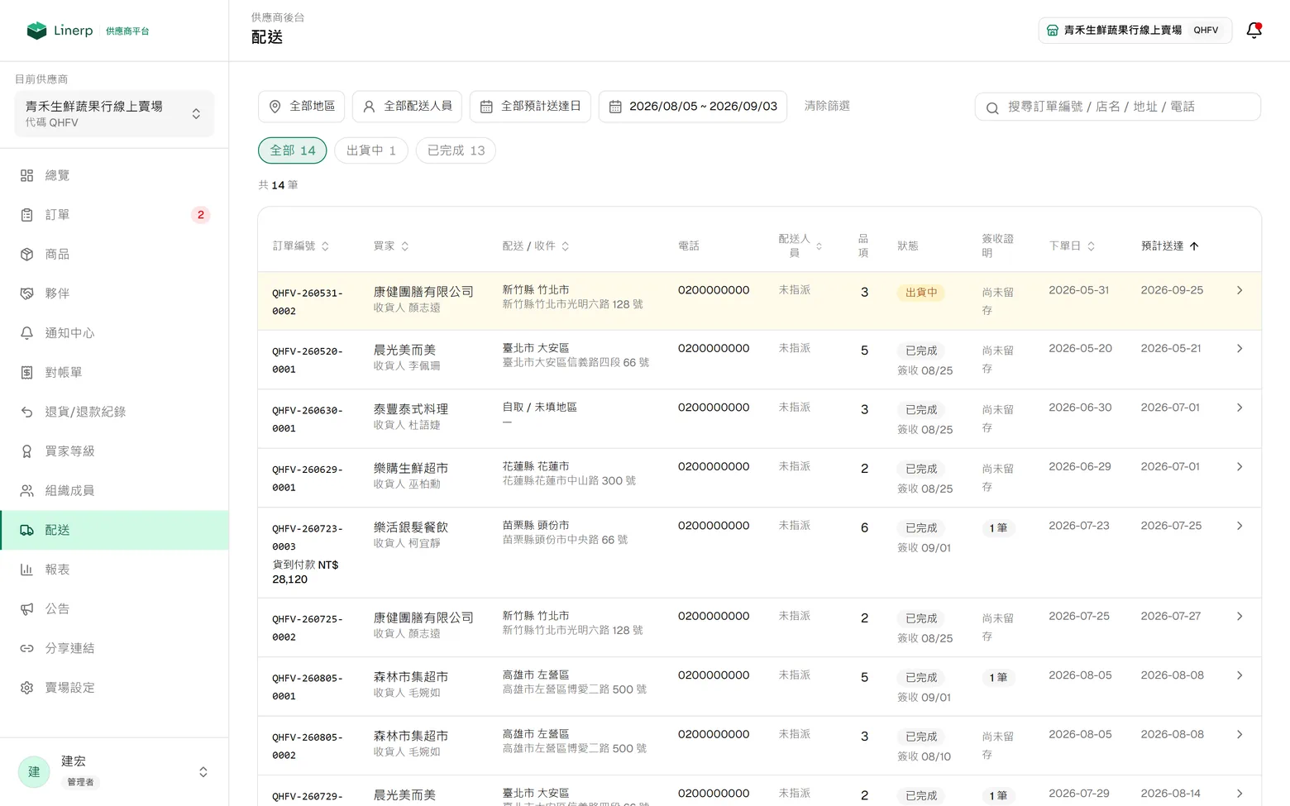Image resolution: width=1290 pixels, height=806 pixels.
Task: Open row arrow for QHFV-260725-0002
Action: coord(1240,616)
